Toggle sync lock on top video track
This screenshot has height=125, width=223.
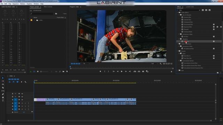tap(19, 94)
